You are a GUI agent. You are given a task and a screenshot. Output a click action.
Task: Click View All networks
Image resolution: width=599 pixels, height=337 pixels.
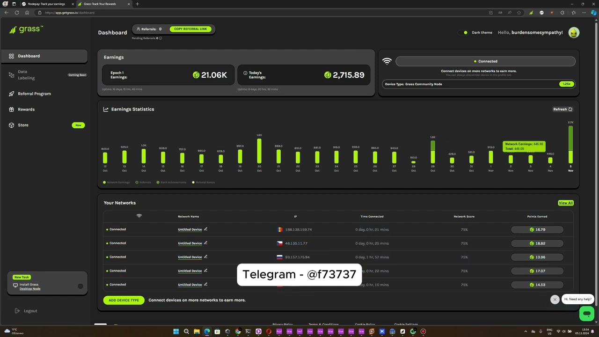click(565, 203)
